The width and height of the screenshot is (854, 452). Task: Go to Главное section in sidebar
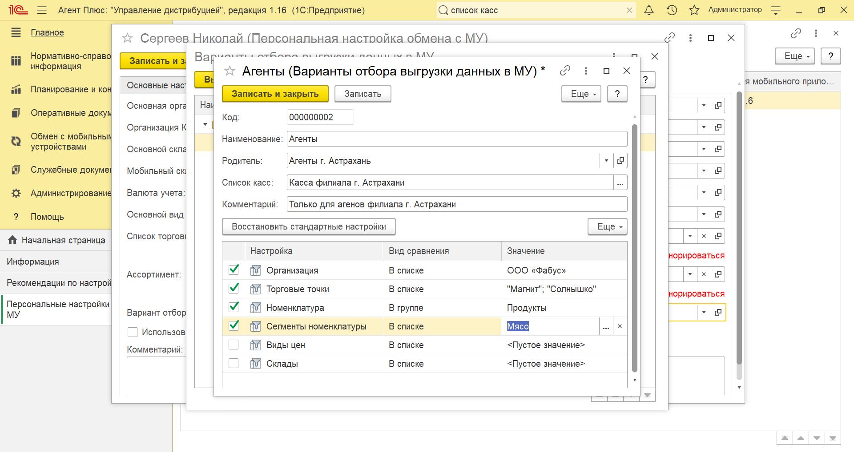point(47,32)
